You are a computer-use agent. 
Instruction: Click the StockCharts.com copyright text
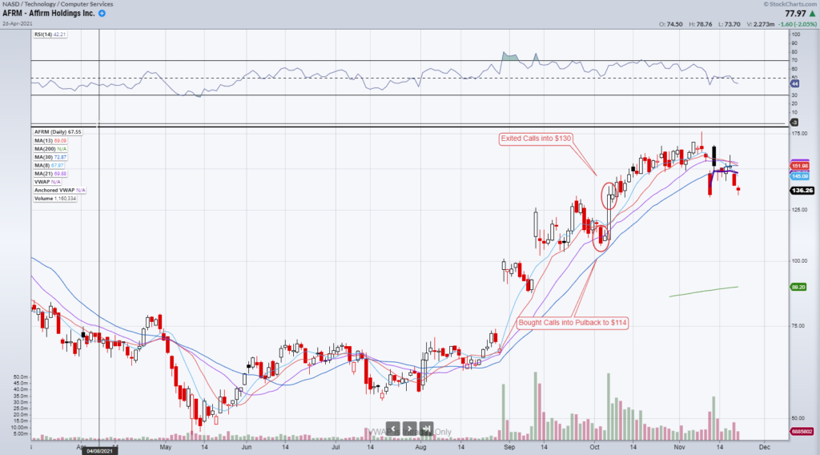[790, 4]
